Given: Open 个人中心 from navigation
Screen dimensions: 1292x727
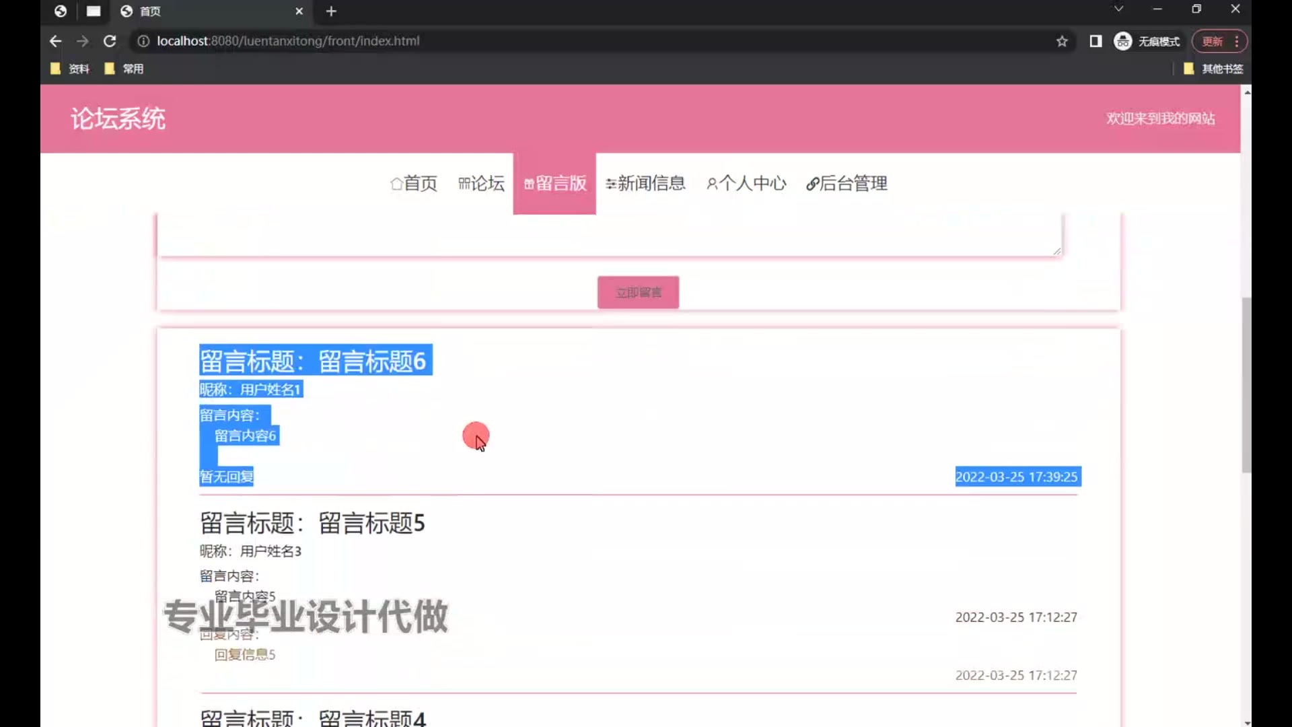Looking at the screenshot, I should click(x=746, y=183).
